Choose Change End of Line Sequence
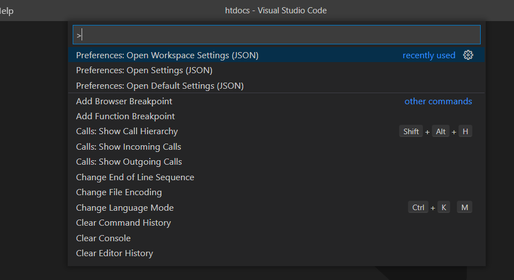 click(276, 177)
